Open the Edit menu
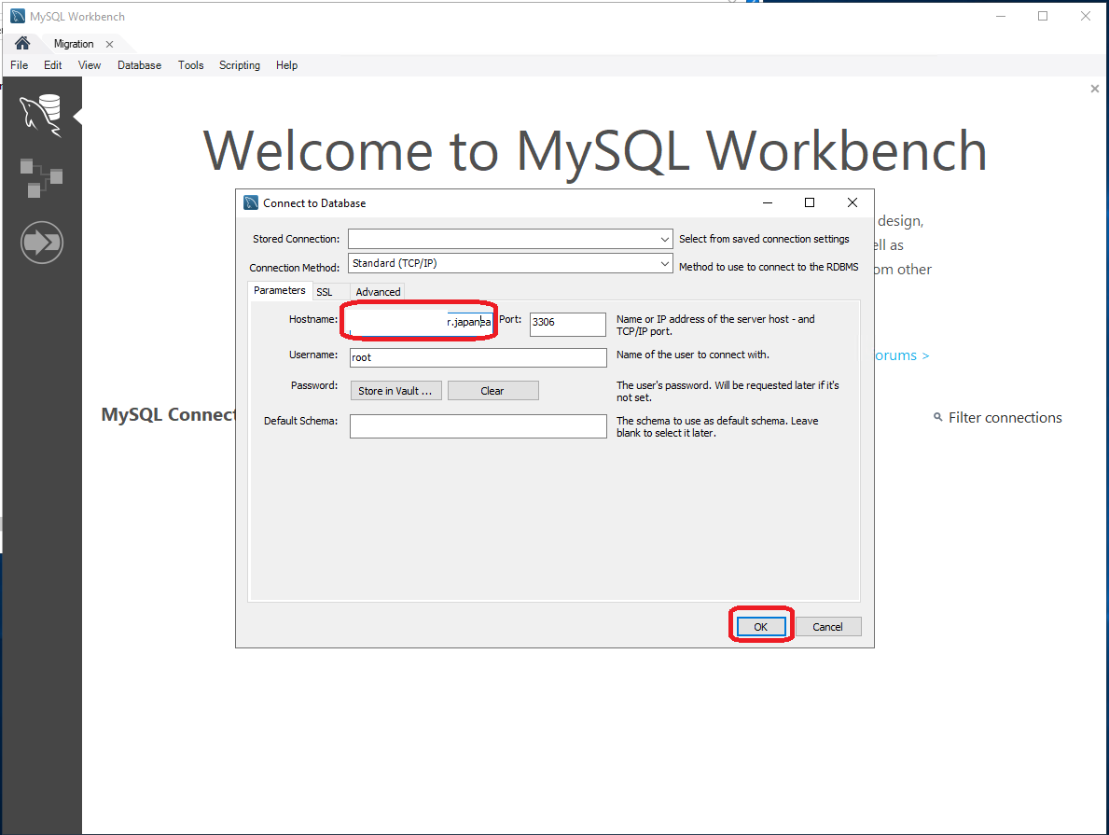 52,65
